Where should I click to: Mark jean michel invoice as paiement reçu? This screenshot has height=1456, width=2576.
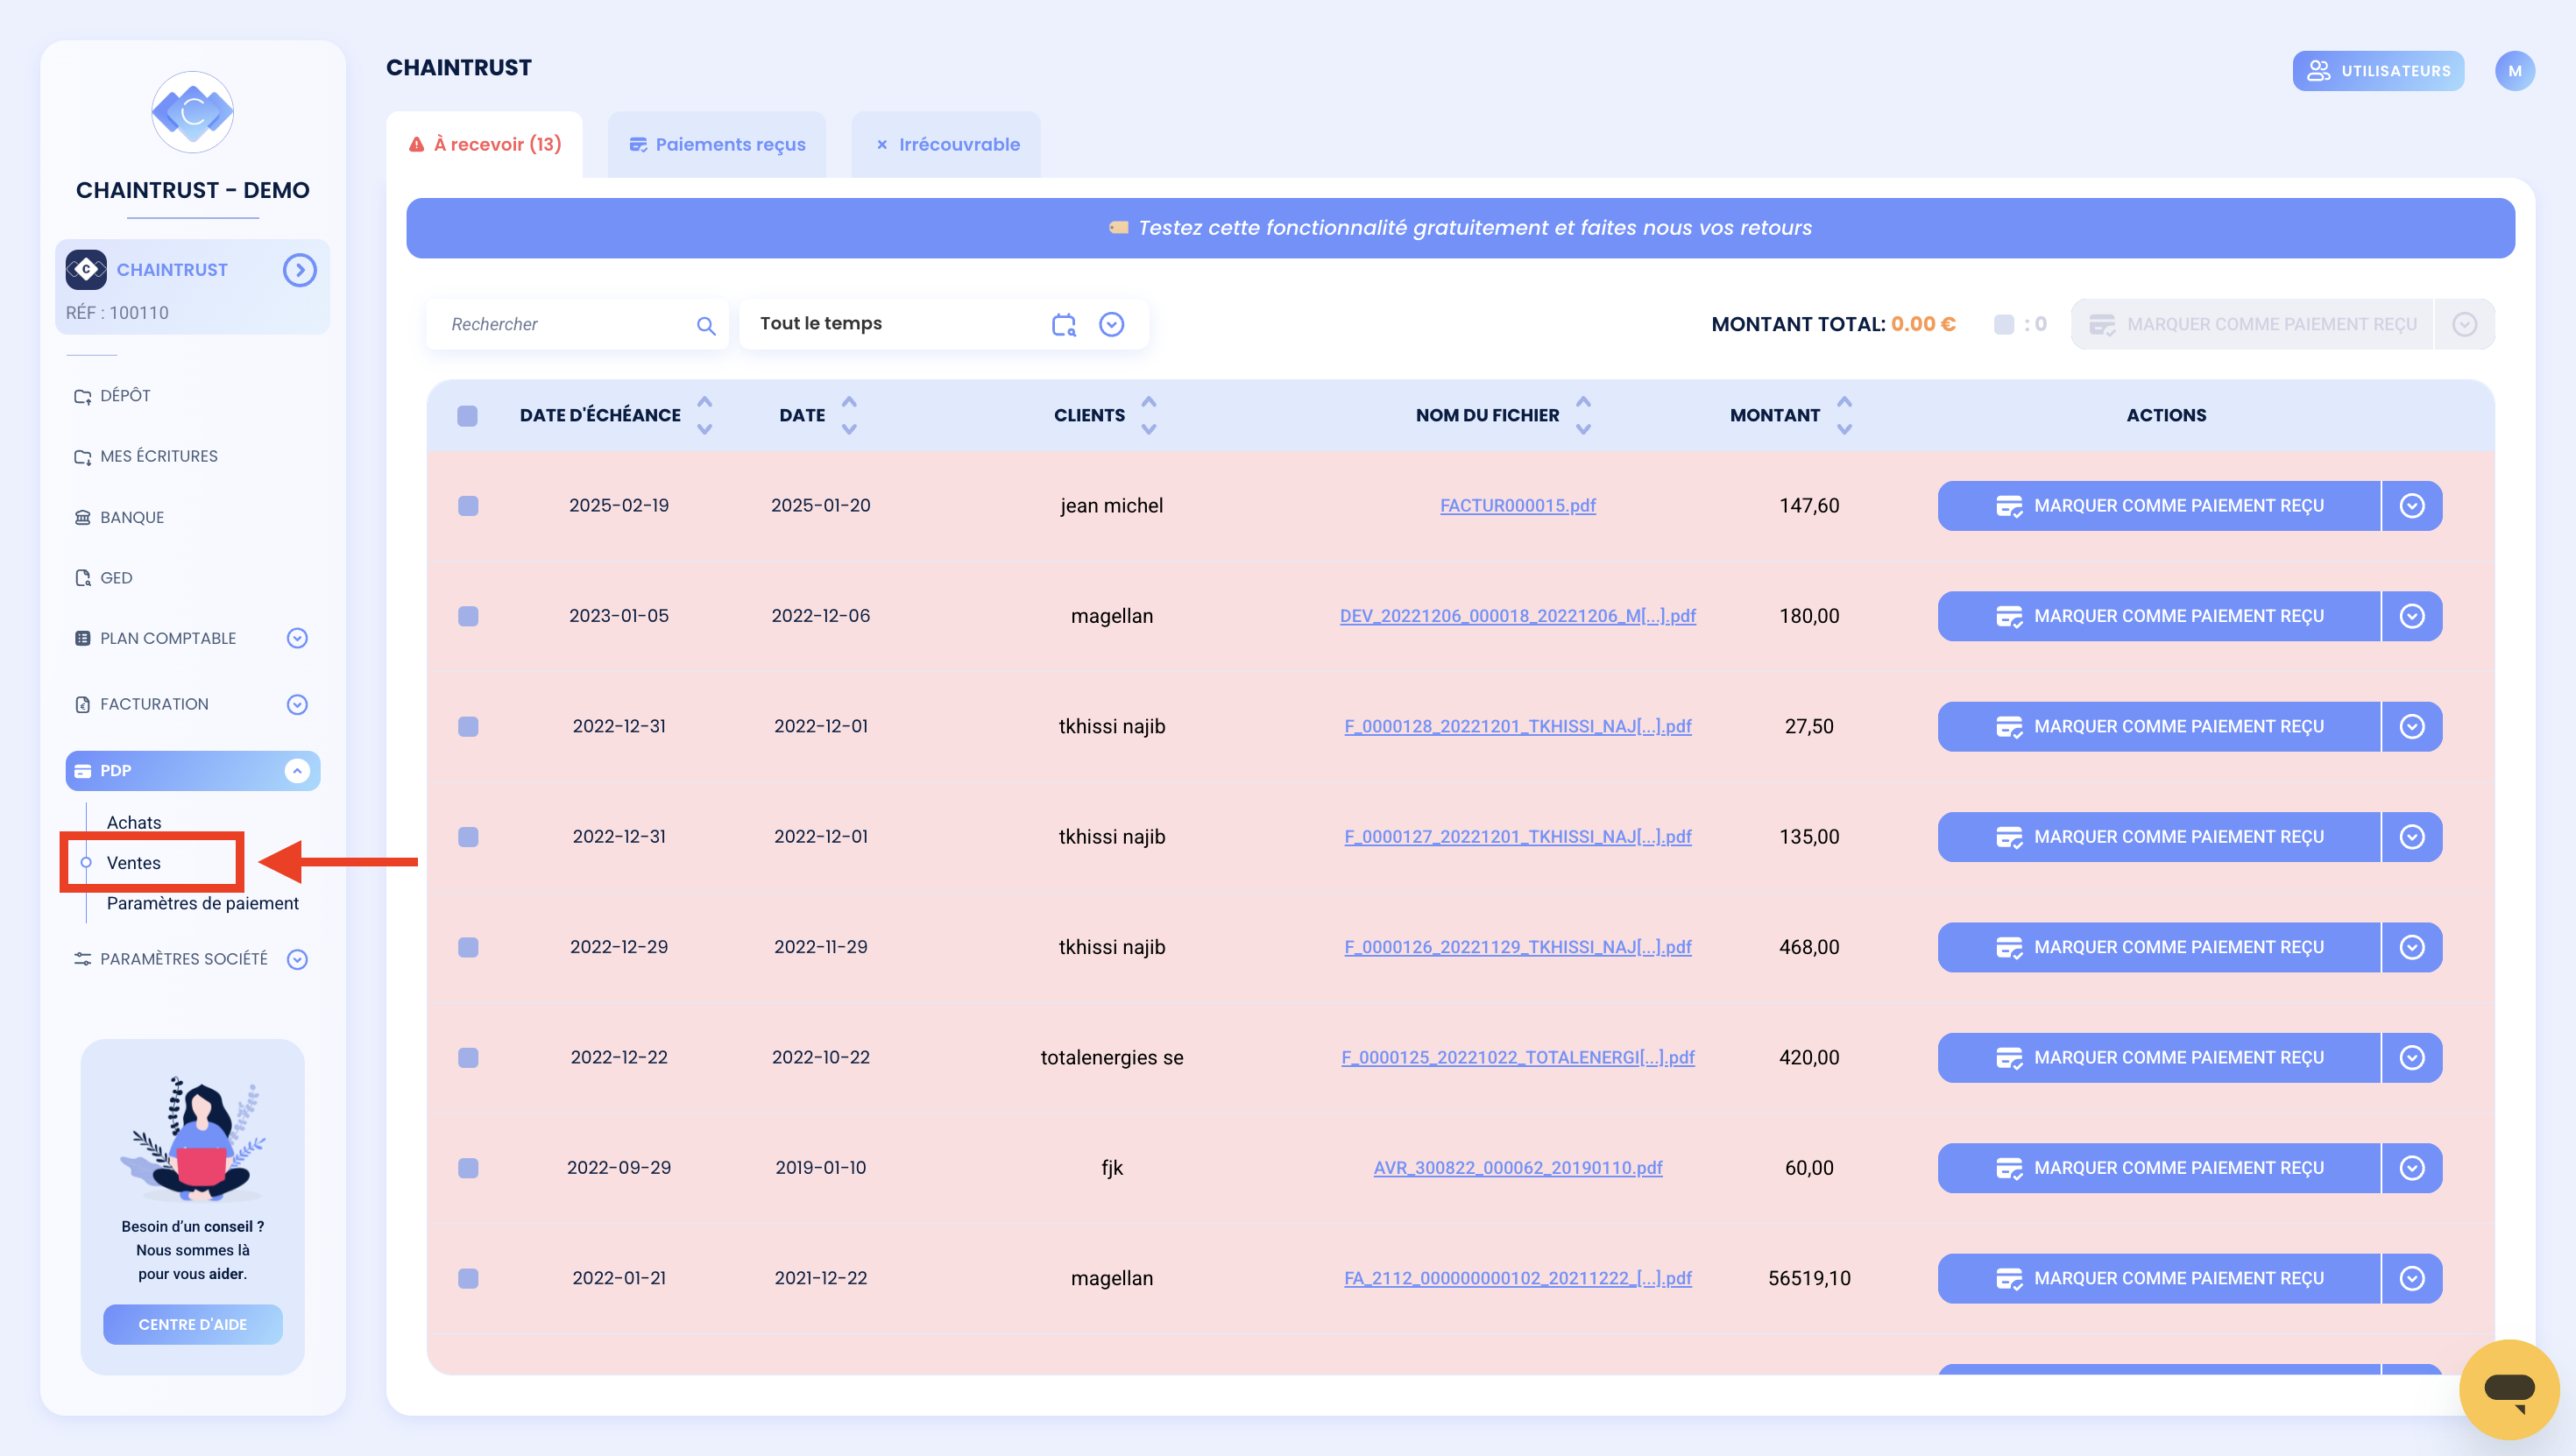[2159, 506]
